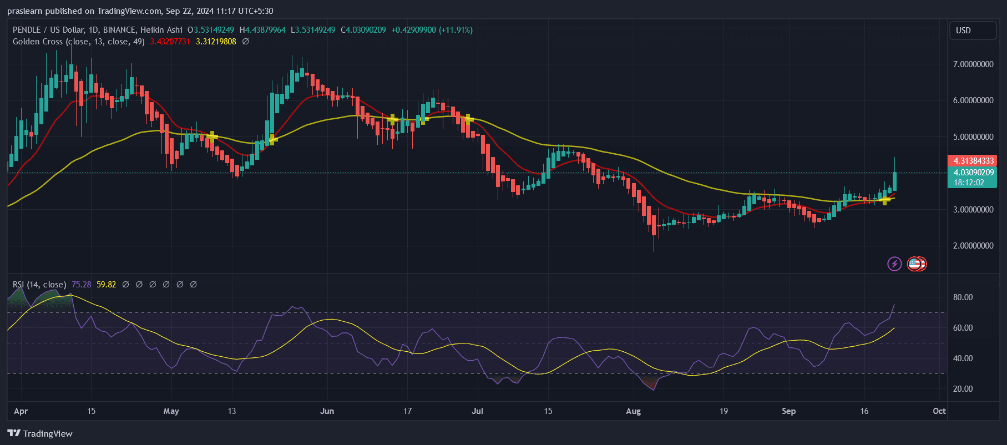The width and height of the screenshot is (1007, 445).
Task: Click the Aug label on the time axis
Action: (x=633, y=411)
